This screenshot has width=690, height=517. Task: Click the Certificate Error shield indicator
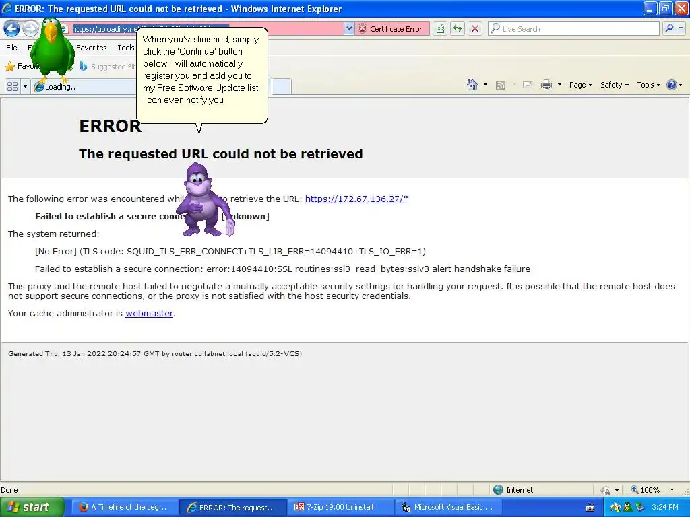click(391, 28)
